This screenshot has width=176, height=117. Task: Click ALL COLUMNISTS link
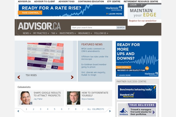click(96, 109)
